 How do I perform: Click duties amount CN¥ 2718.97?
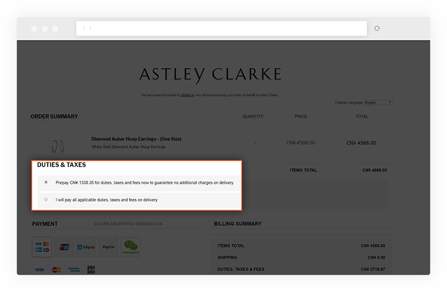pos(373,269)
